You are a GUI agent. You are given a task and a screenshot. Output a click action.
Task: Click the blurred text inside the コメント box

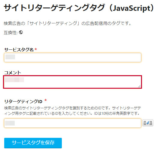[14, 80]
